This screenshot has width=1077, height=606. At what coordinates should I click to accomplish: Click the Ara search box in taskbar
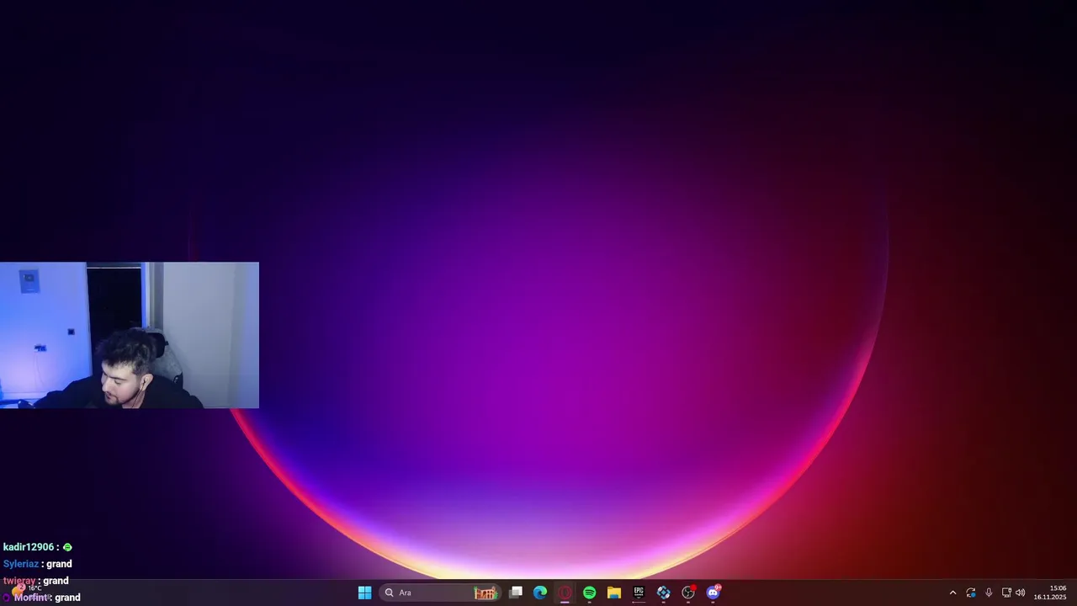(x=440, y=593)
